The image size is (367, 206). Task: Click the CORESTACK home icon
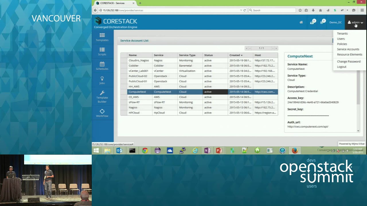tap(301, 22)
